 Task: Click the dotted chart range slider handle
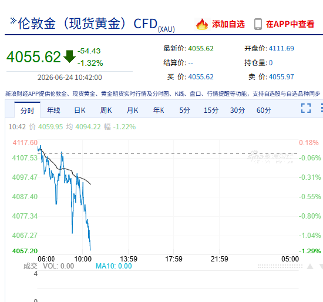tap(280, 266)
